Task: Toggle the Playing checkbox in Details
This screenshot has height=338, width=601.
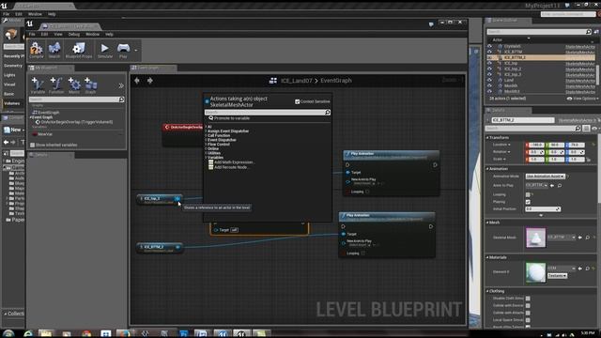Action: (528, 202)
